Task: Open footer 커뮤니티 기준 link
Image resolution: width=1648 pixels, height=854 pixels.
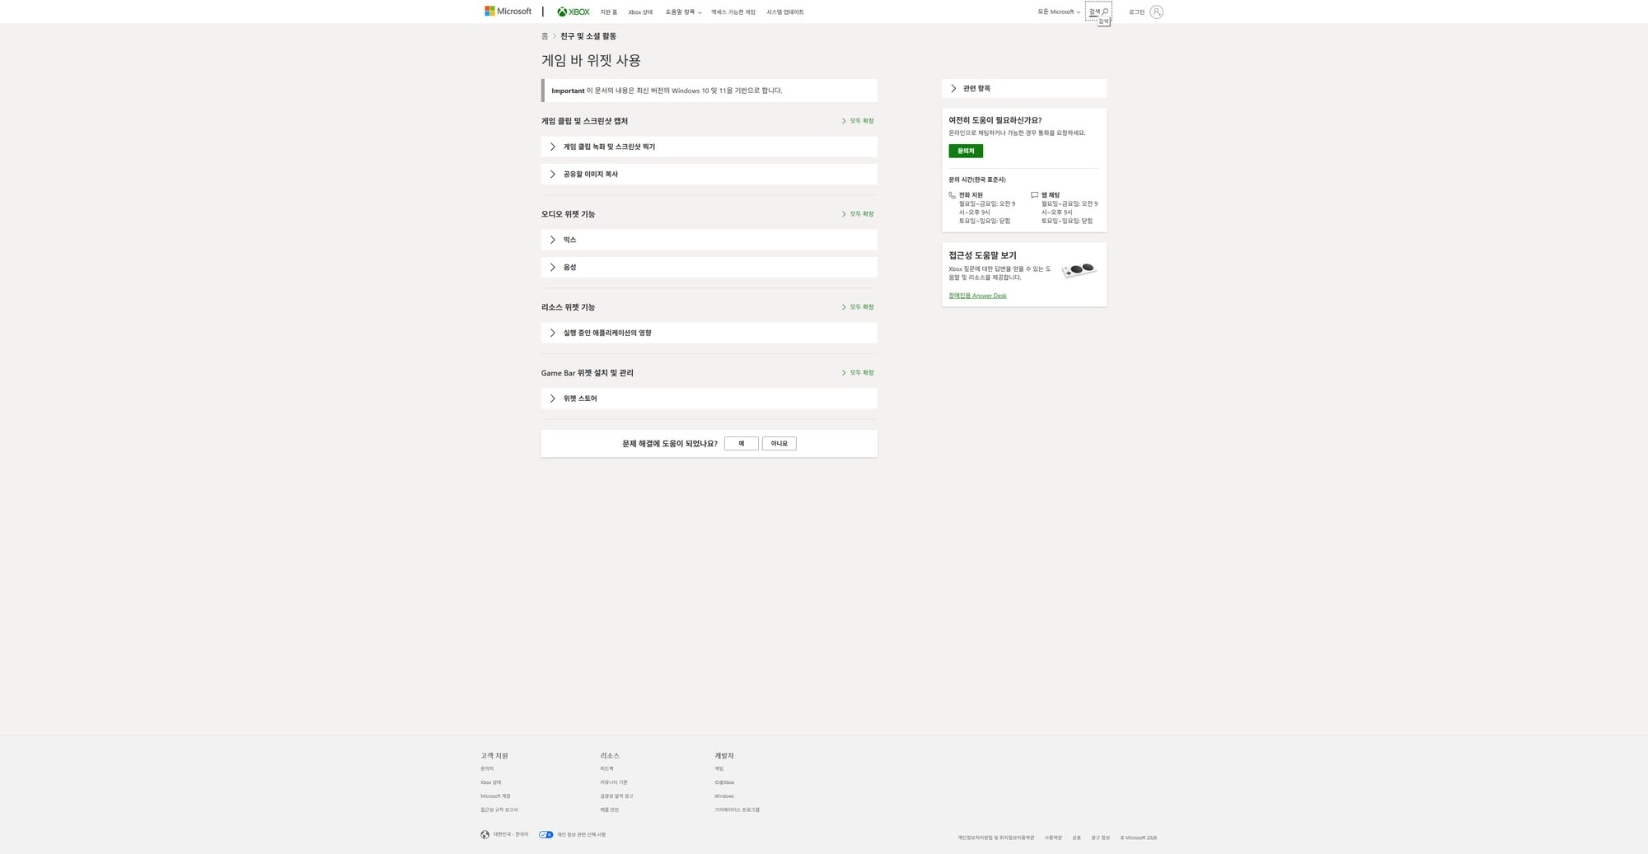Action: tap(614, 782)
